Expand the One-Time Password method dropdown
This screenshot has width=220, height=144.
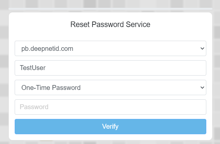point(110,87)
